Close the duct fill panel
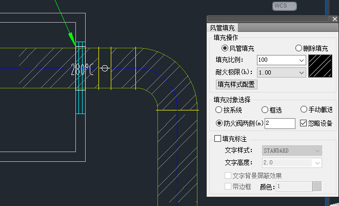 pos(334,19)
